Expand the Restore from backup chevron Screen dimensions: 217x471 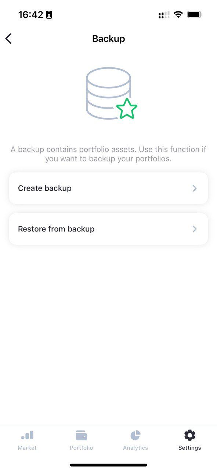coord(195,229)
